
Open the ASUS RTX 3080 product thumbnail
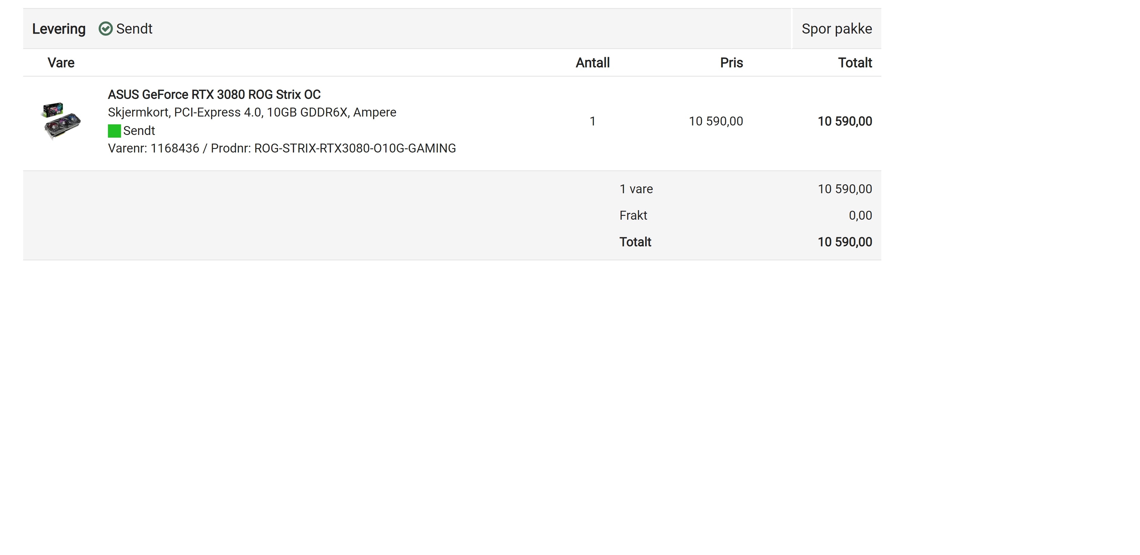[x=61, y=121]
